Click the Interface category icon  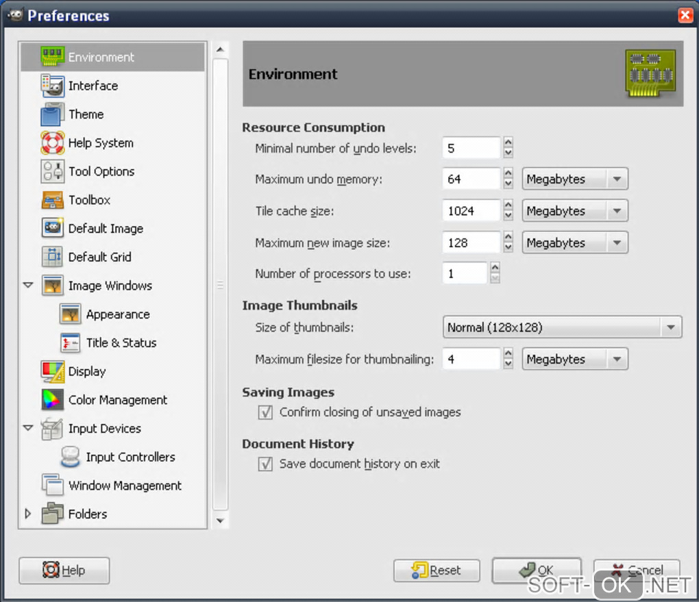pos(52,86)
